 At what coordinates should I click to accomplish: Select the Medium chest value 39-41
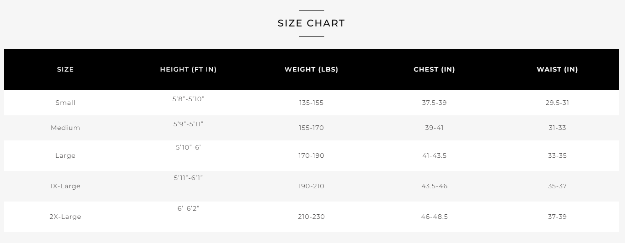(434, 128)
